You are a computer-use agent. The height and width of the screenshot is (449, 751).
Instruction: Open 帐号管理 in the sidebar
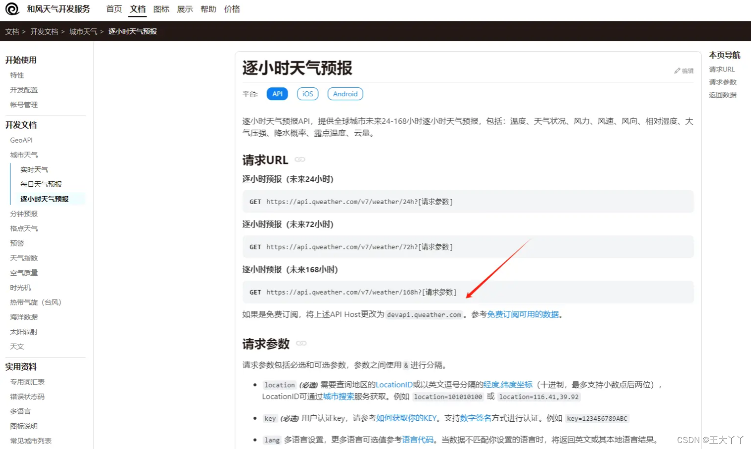[x=24, y=105]
